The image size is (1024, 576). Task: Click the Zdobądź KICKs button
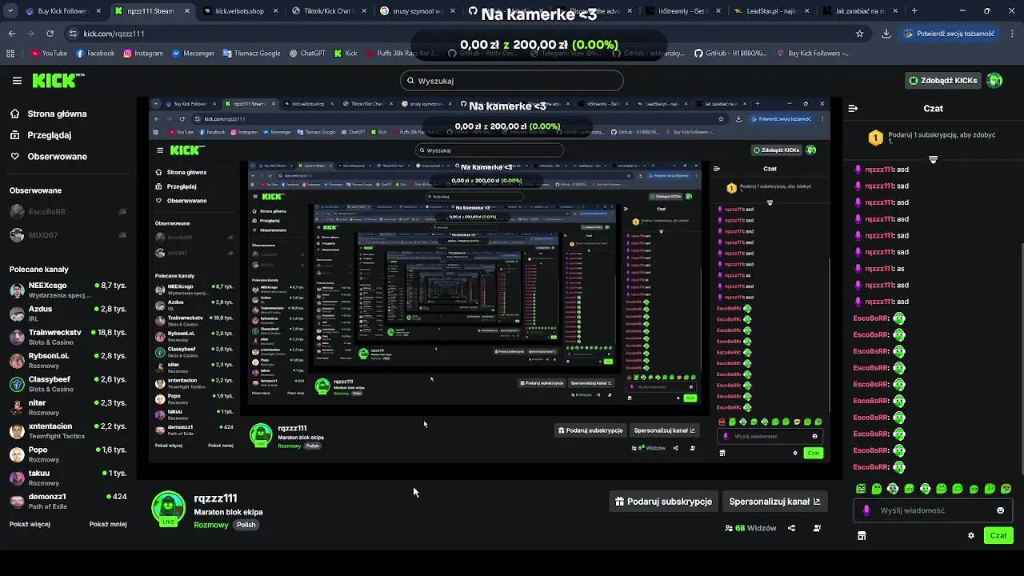943,81
